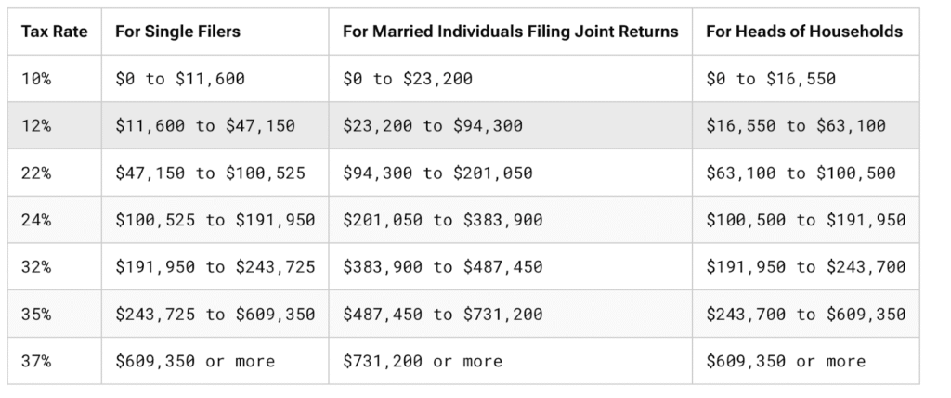Click the 22% tax rate cell

(x=36, y=173)
